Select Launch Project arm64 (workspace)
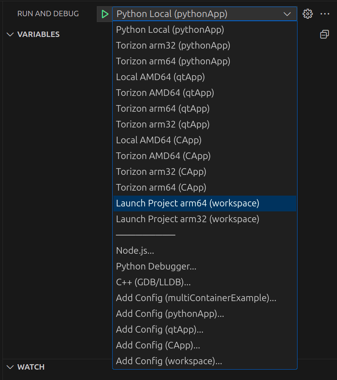 [187, 203]
